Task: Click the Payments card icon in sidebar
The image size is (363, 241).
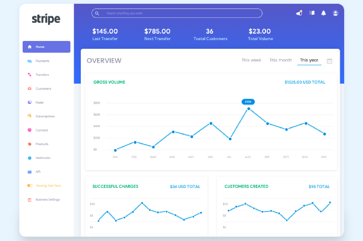Action: click(x=30, y=61)
